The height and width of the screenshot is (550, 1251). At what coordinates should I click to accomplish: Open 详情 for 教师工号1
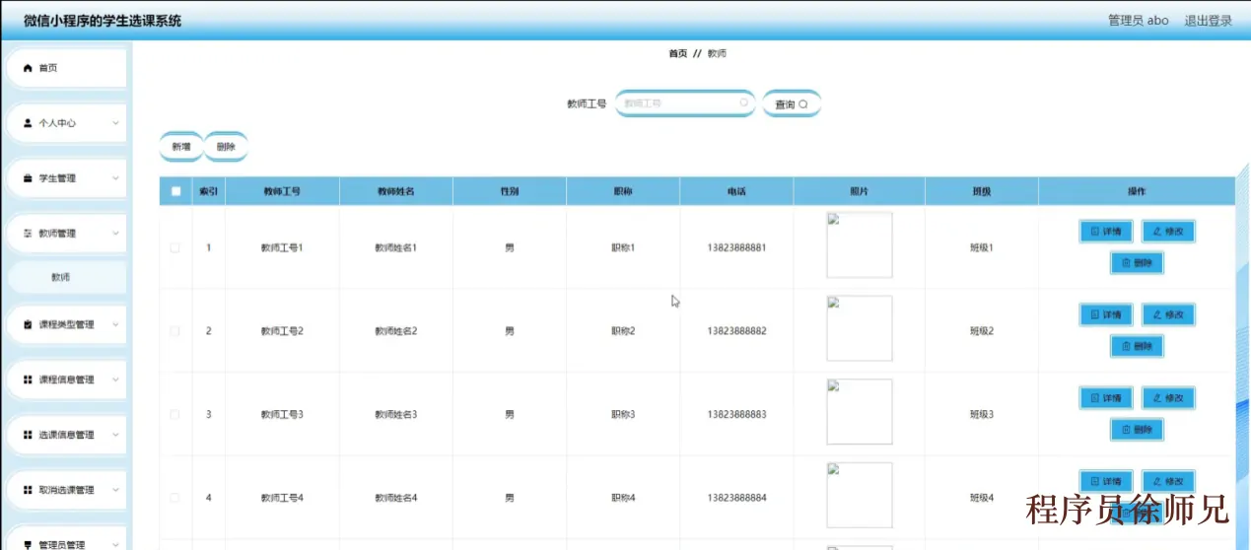[x=1106, y=232]
